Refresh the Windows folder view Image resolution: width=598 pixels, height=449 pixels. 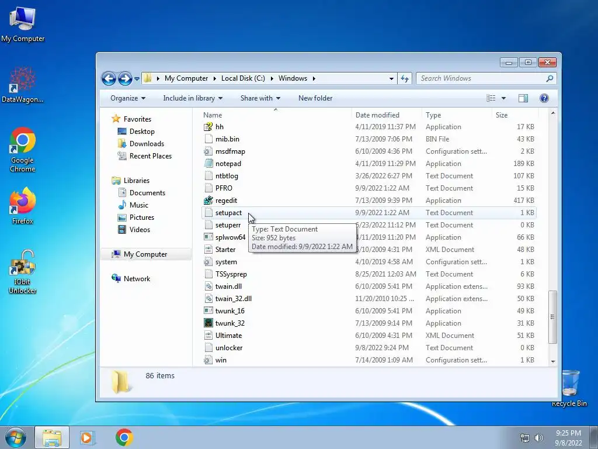405,79
